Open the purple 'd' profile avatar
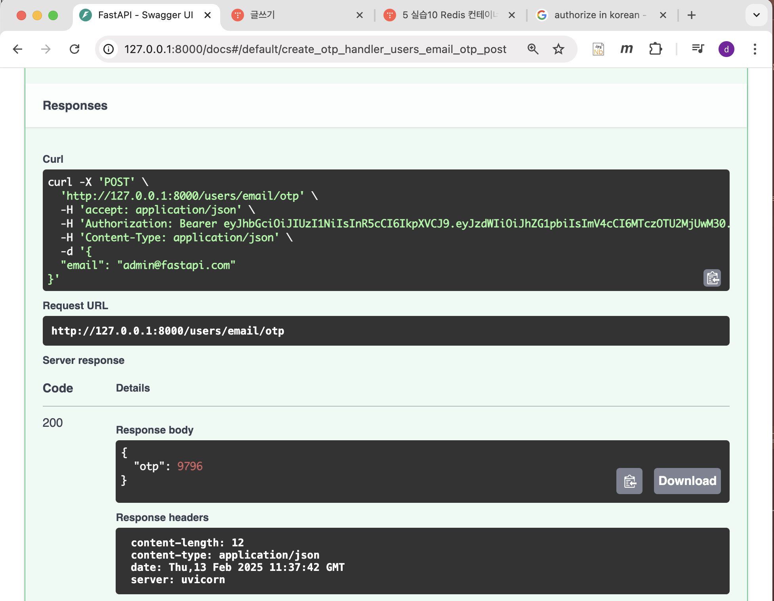774x601 pixels. (726, 49)
